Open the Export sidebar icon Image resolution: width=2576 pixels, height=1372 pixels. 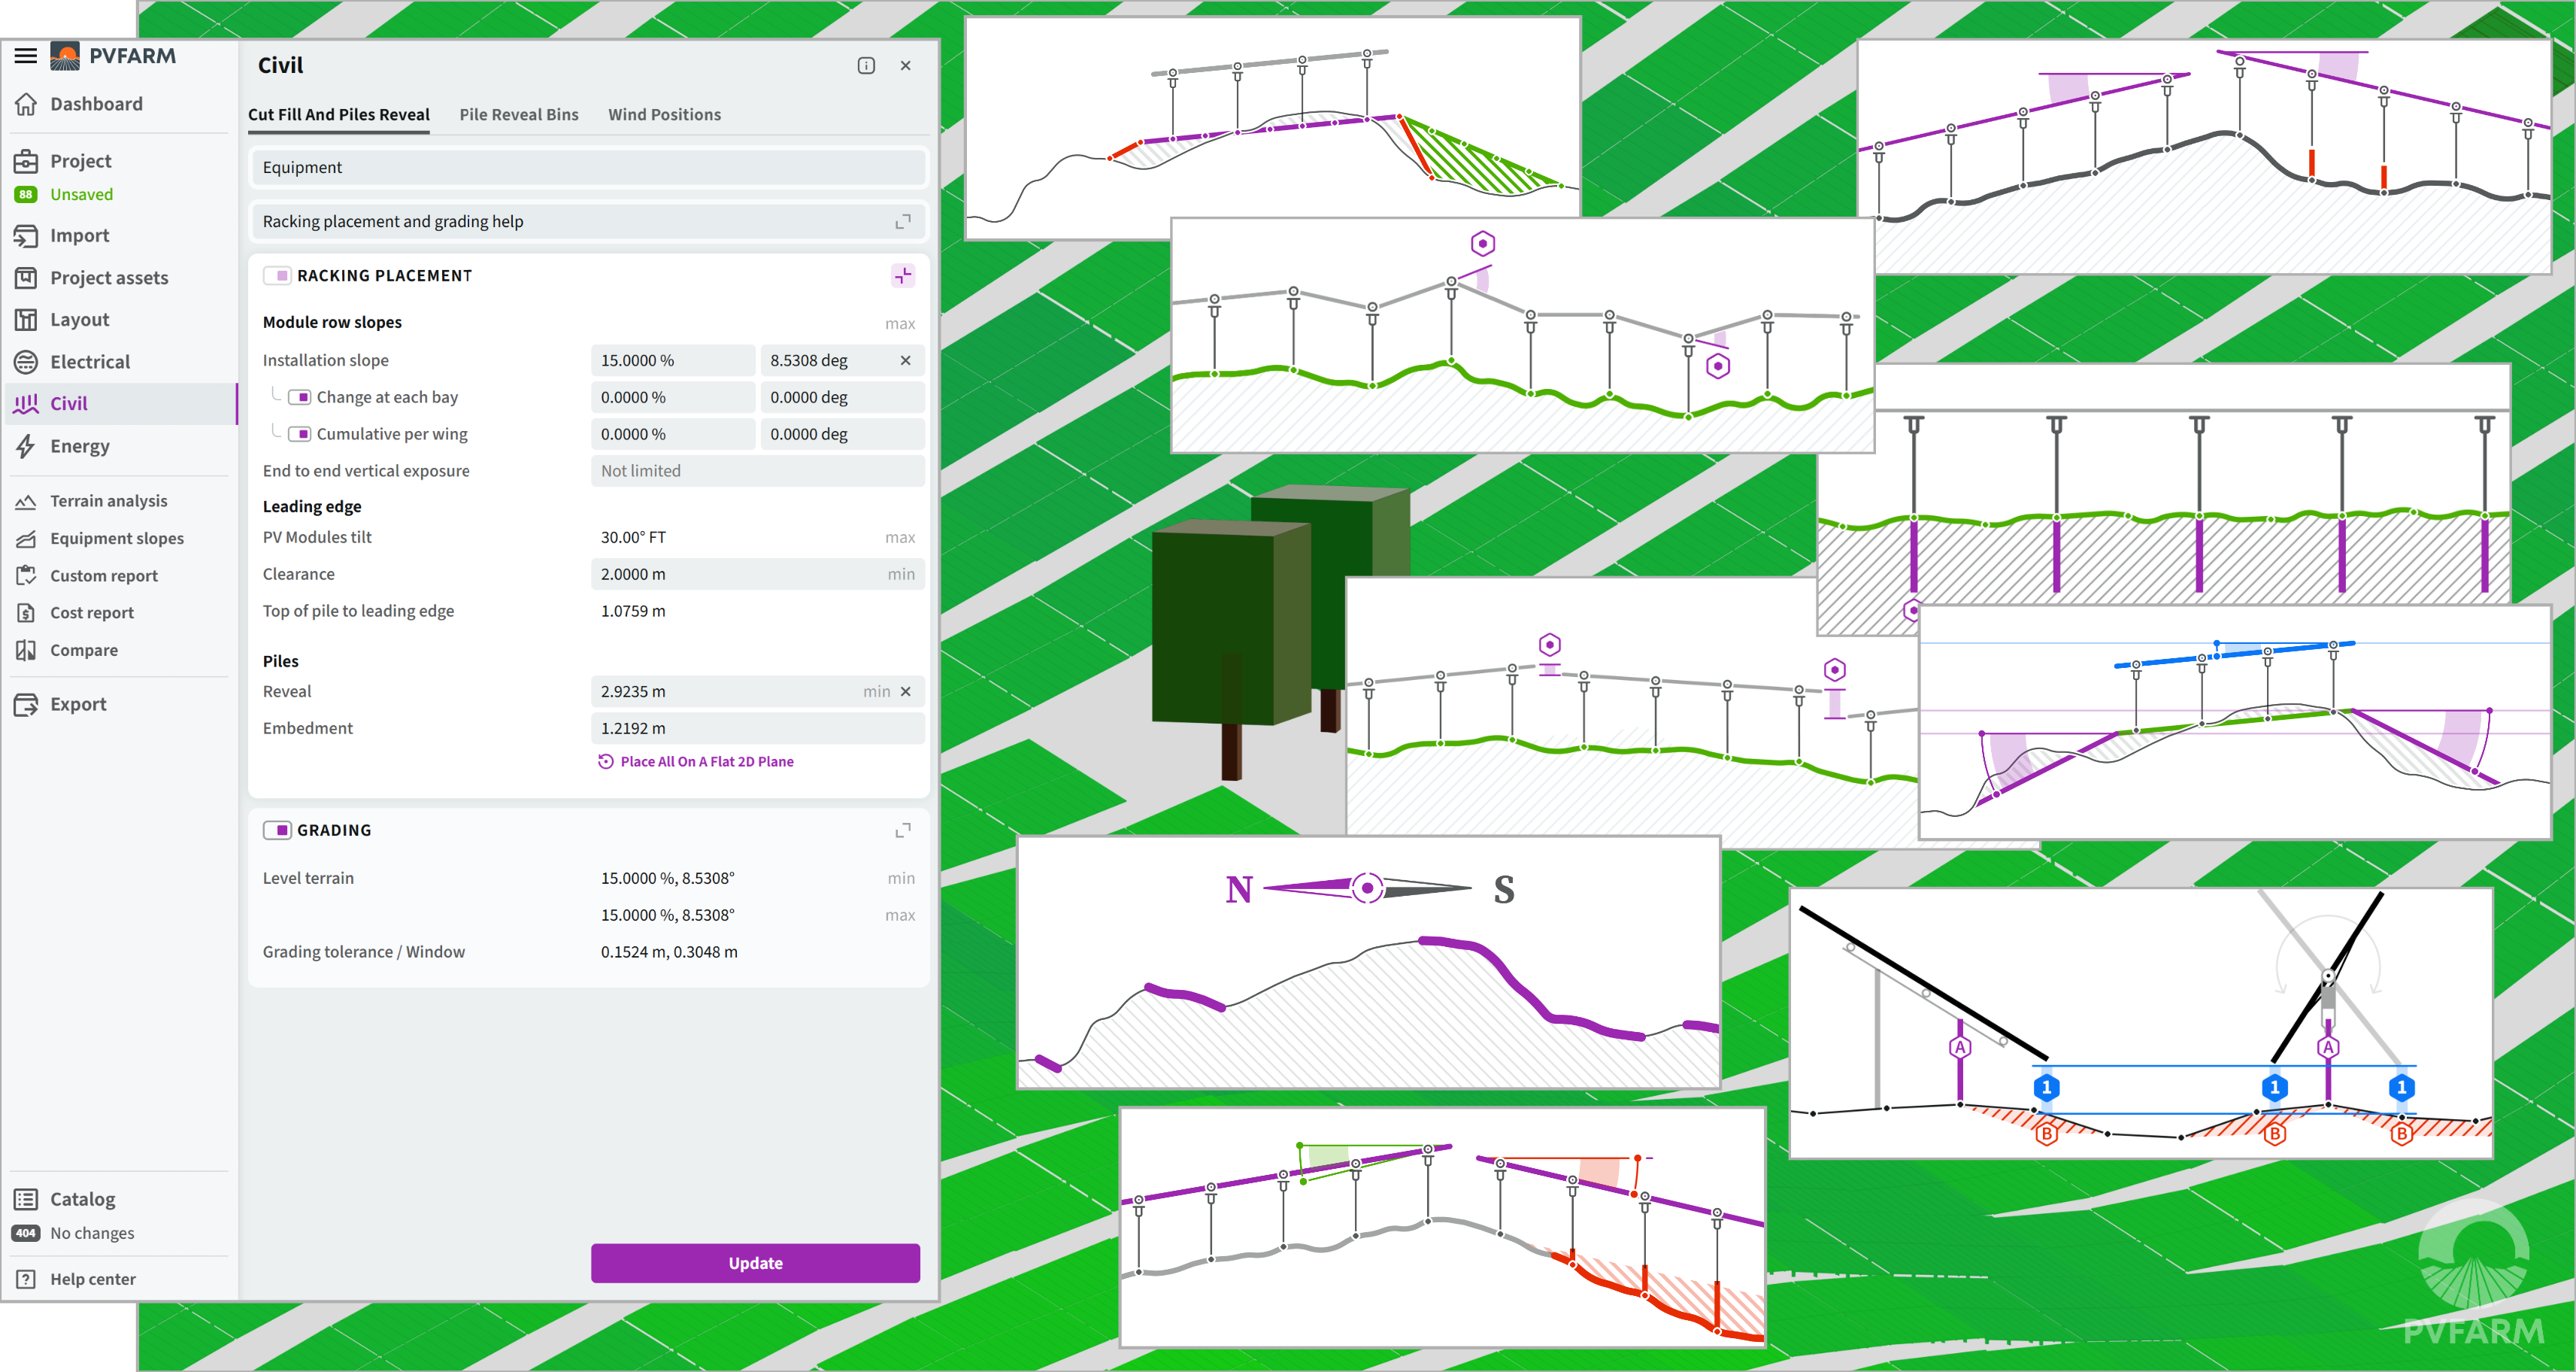(x=26, y=705)
